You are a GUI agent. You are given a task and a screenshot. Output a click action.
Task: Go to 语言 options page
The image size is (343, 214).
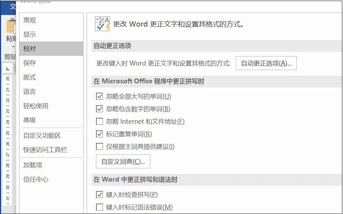(x=30, y=91)
